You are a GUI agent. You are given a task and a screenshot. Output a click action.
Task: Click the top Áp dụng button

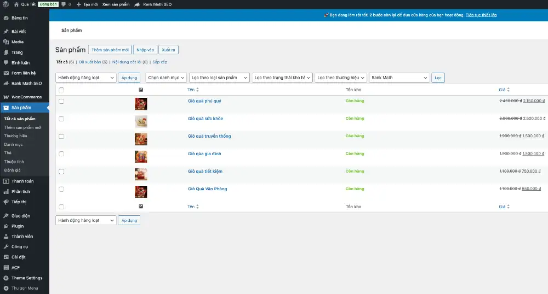pos(129,78)
